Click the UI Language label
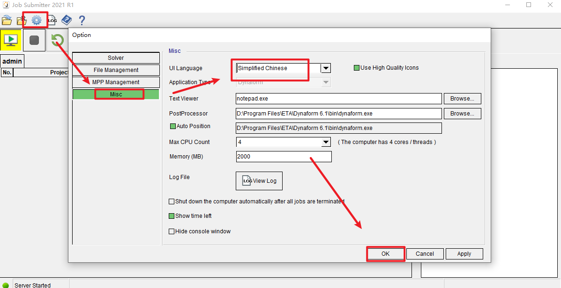This screenshot has width=561, height=288. pyautogui.click(x=186, y=68)
